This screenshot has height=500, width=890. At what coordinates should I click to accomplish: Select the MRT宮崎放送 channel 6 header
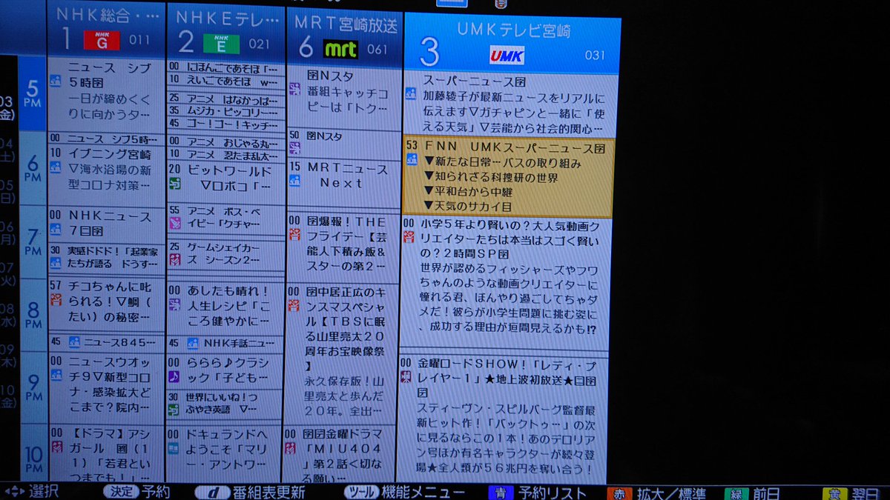pos(344,38)
